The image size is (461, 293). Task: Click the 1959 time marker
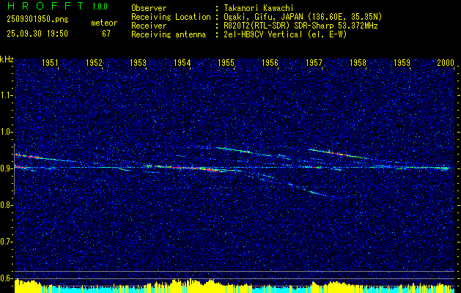click(402, 62)
